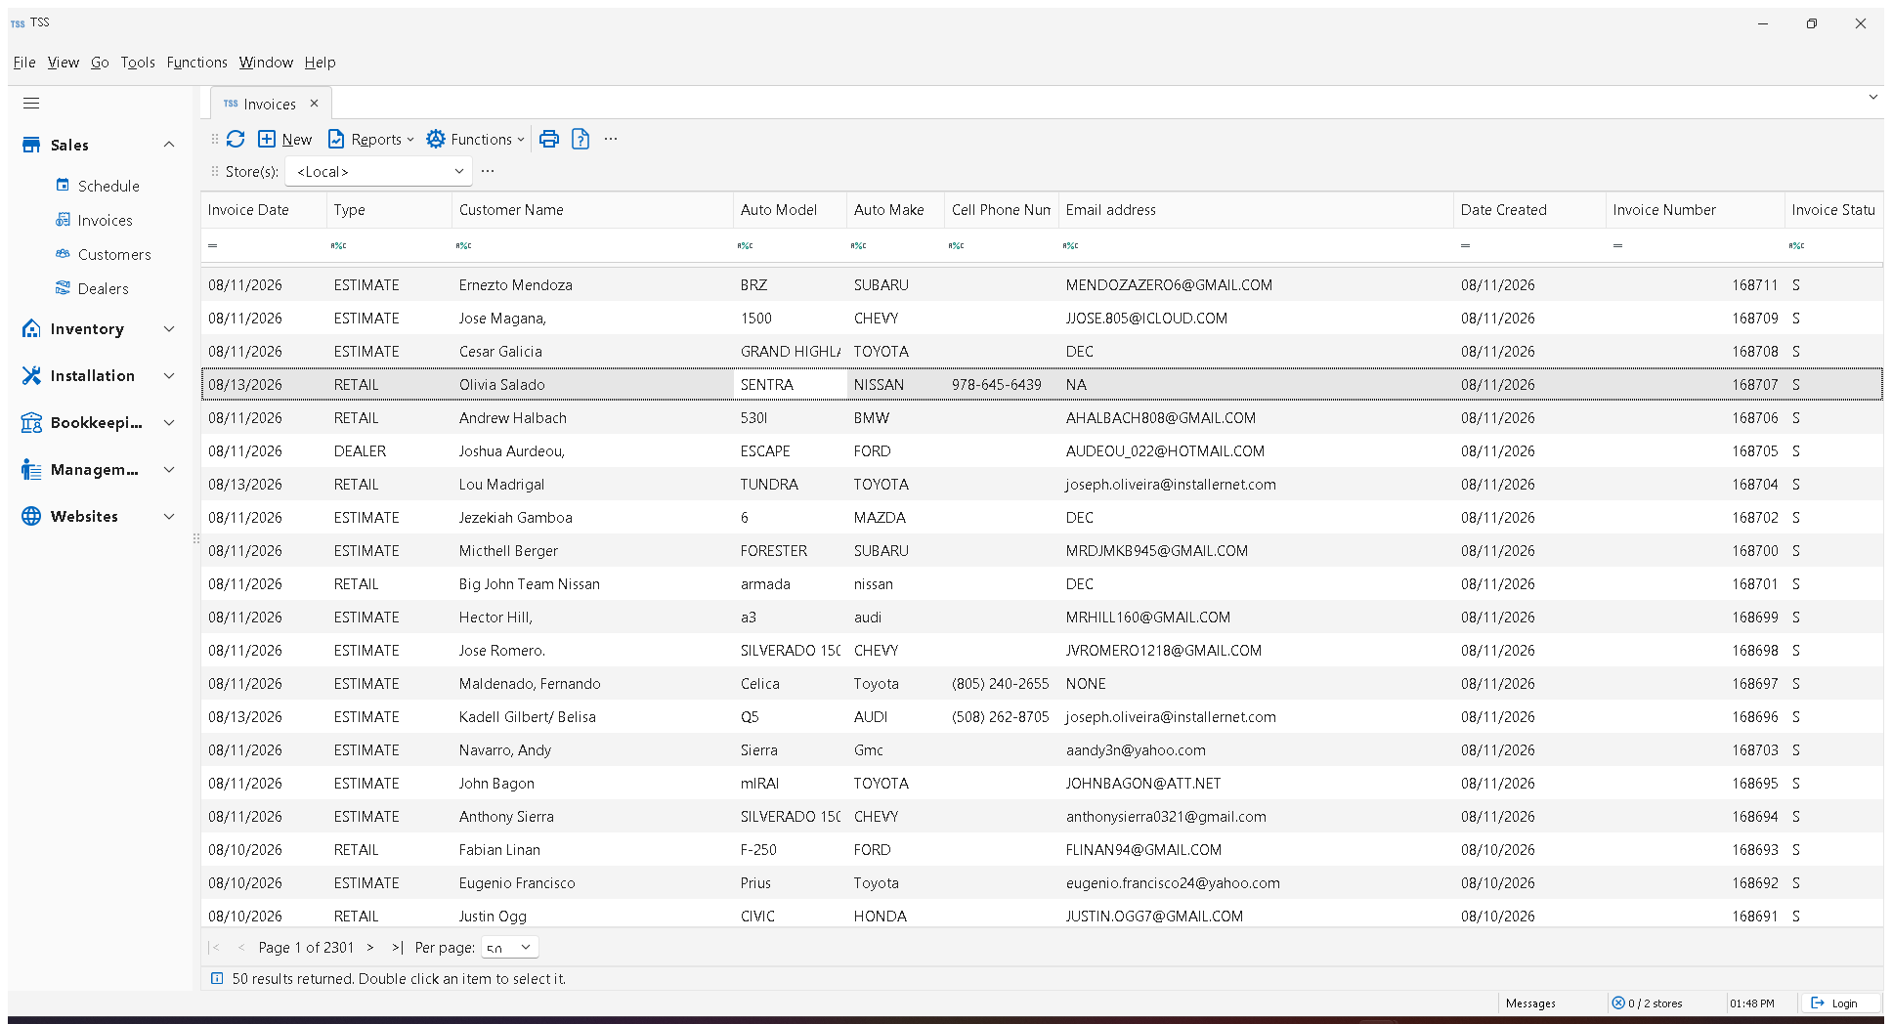Expand the Management section

(x=169, y=469)
